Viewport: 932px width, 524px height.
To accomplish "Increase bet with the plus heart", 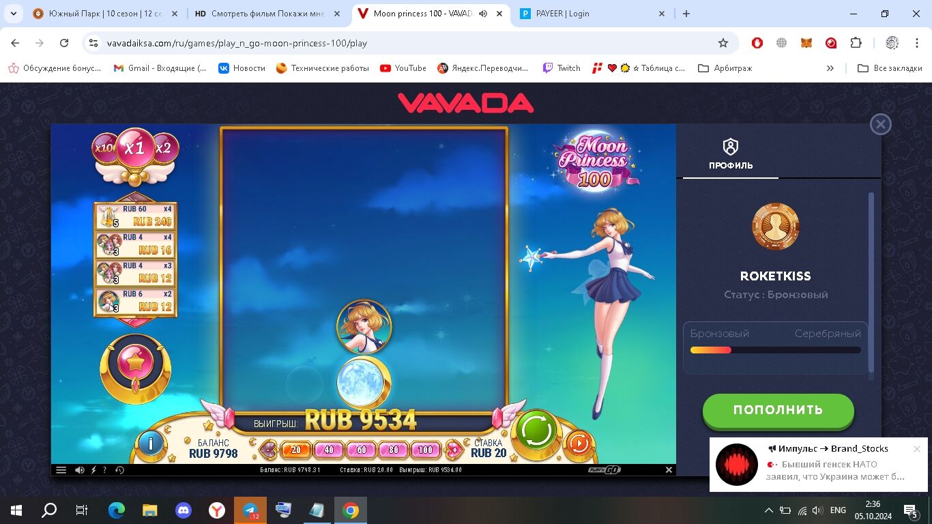I will 454,450.
